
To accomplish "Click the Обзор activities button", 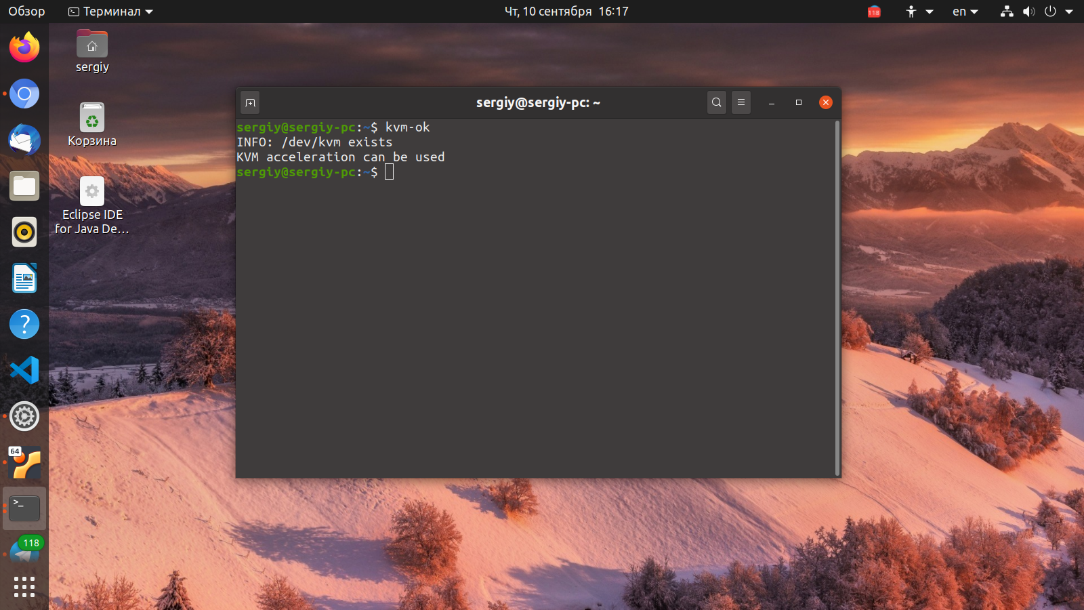I will tap(26, 12).
